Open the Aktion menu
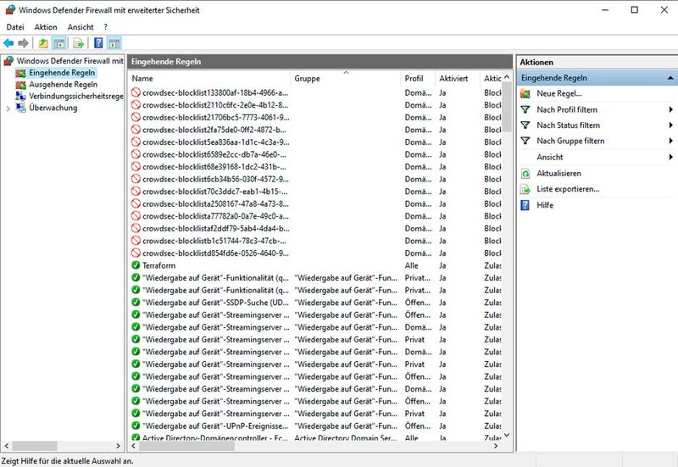This screenshot has width=678, height=467. [x=46, y=27]
